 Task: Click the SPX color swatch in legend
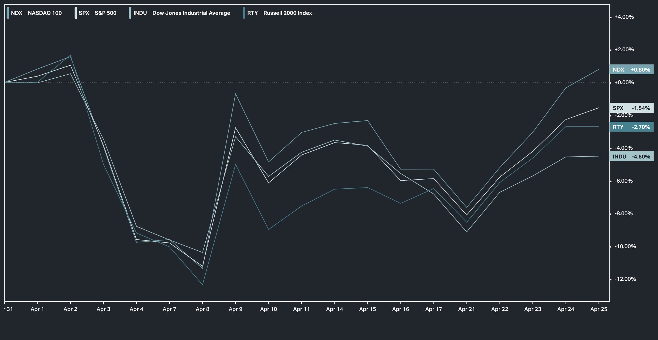point(76,13)
